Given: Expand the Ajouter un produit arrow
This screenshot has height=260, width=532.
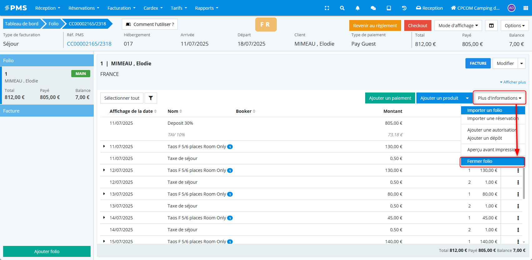Looking at the screenshot, I should pyautogui.click(x=467, y=98).
